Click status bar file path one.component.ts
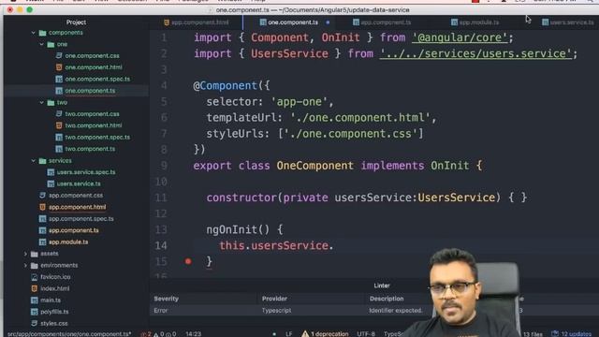599x337 pixels. click(x=69, y=333)
